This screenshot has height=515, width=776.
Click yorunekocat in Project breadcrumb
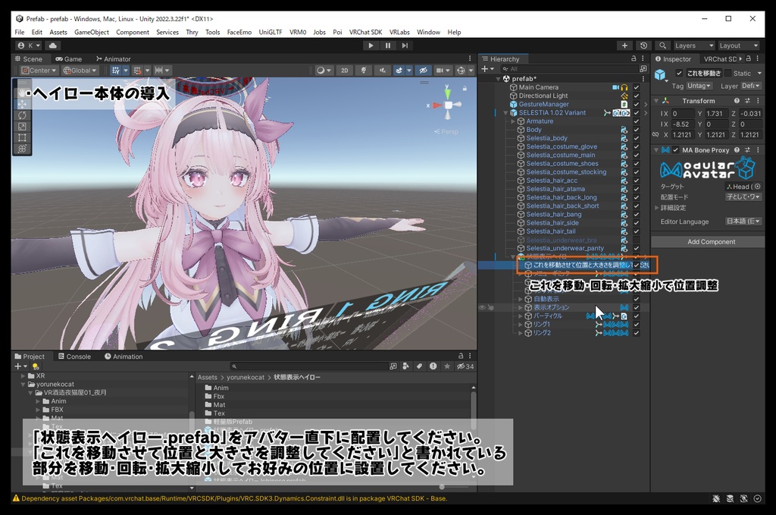click(x=246, y=377)
